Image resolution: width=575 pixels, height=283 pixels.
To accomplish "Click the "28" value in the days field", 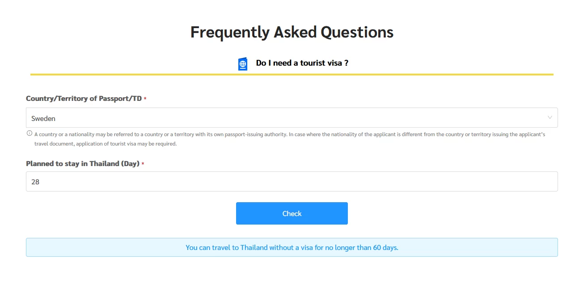I will click(x=35, y=182).
